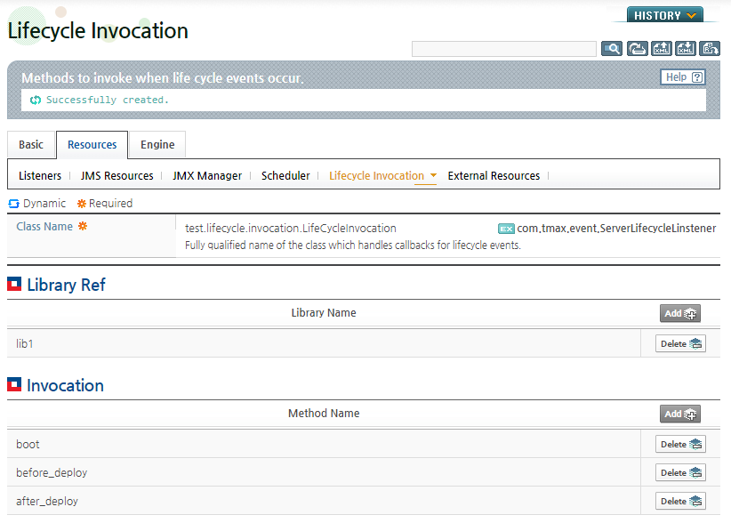Open the HISTORY dropdown
This screenshot has width=731, height=523.
click(665, 15)
